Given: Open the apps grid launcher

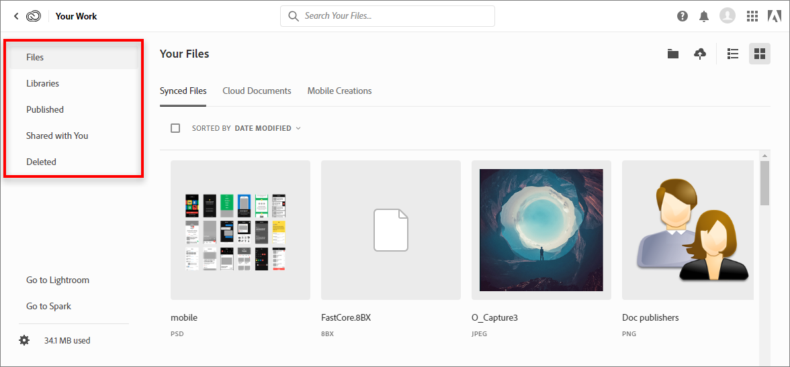Looking at the screenshot, I should coord(752,16).
